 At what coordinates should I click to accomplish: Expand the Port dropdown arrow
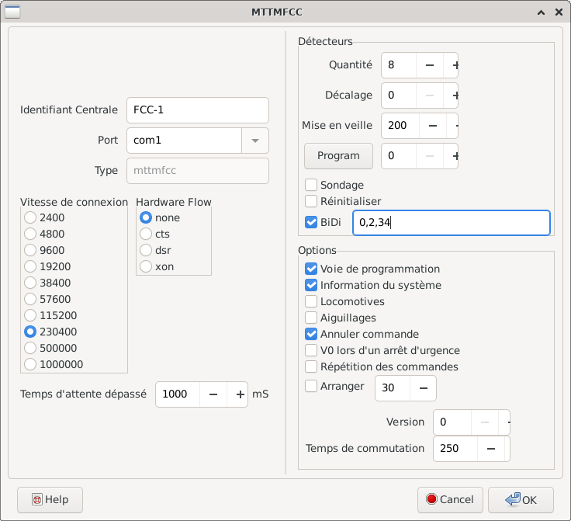255,141
